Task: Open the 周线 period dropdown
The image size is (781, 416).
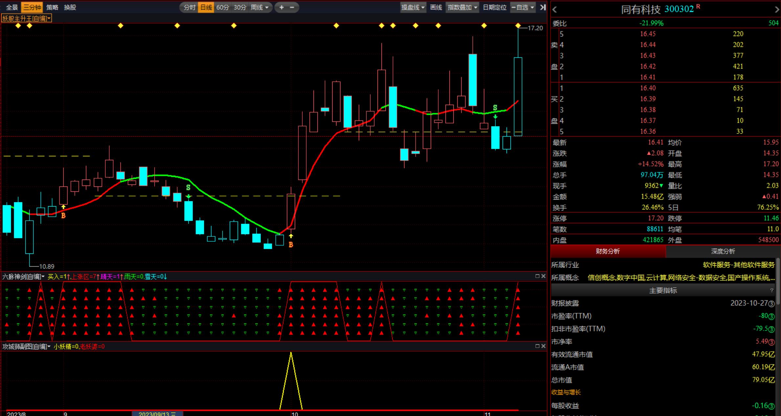Action: (x=260, y=7)
